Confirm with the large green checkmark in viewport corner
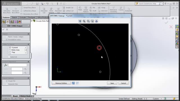Image resolution: width=180 pixels, height=101 pixels. click(166, 22)
